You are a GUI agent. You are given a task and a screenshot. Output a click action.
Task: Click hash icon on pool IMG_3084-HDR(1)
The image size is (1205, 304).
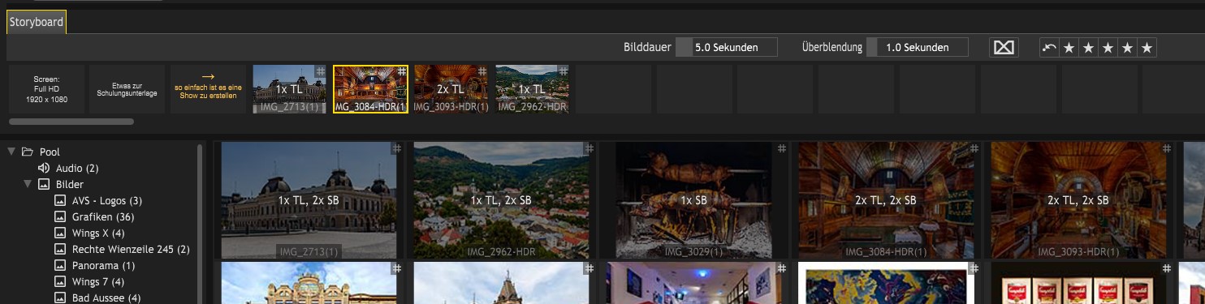tap(974, 148)
